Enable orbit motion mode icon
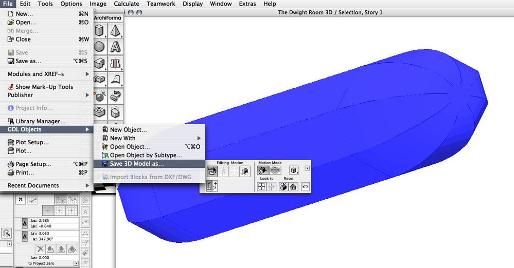The image size is (514, 268). pyautogui.click(x=263, y=170)
